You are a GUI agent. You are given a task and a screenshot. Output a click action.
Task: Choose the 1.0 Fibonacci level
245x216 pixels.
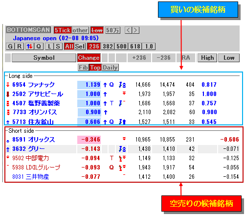(149, 47)
